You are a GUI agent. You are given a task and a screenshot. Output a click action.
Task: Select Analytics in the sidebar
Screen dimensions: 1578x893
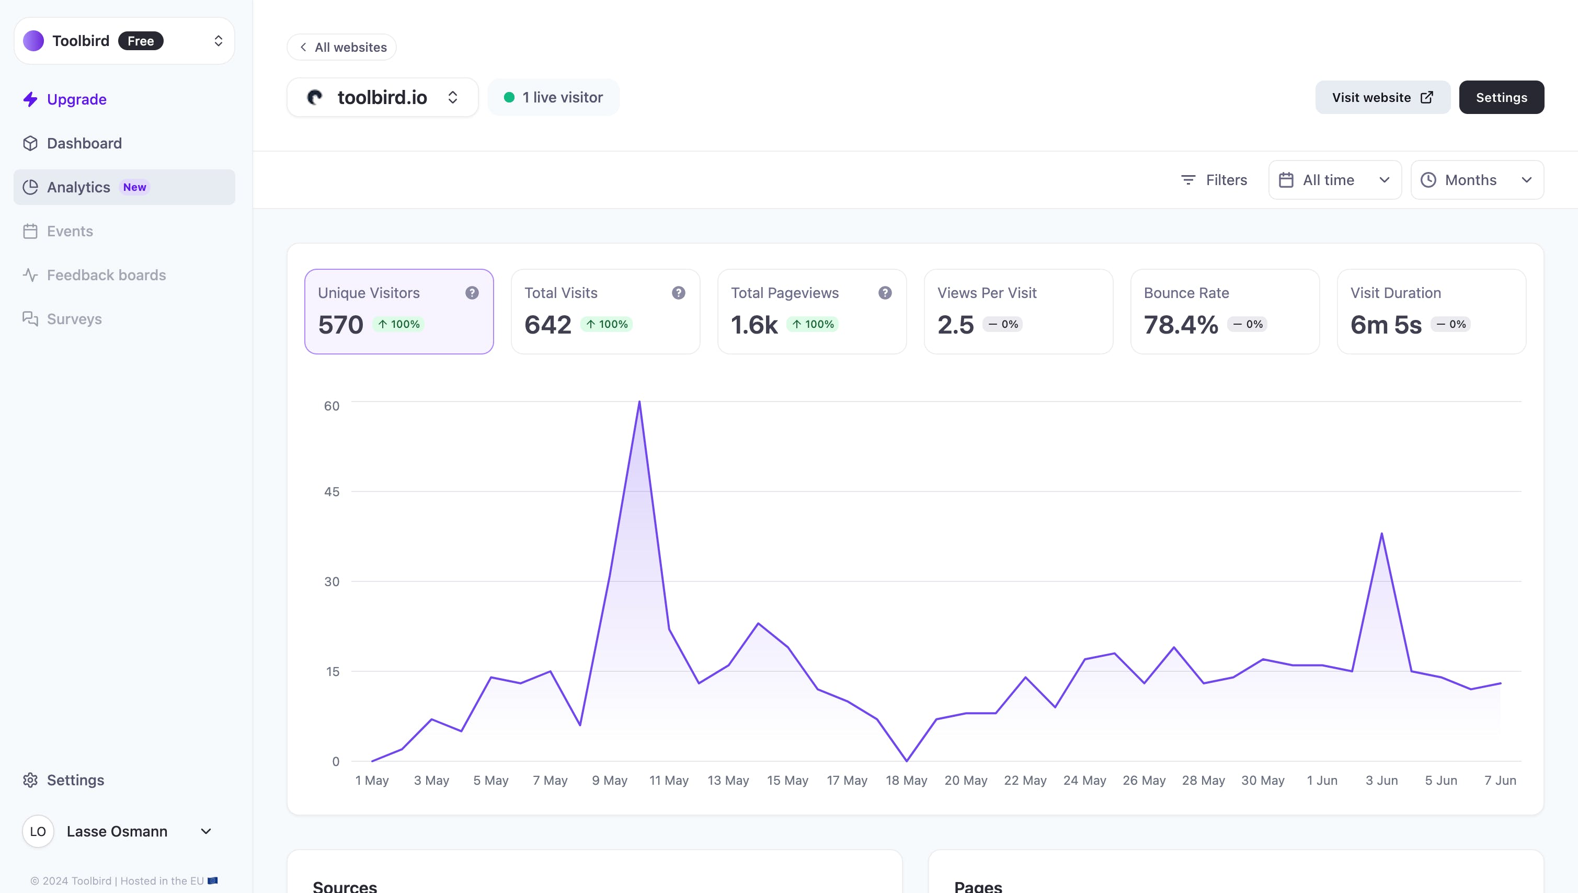tap(124, 187)
